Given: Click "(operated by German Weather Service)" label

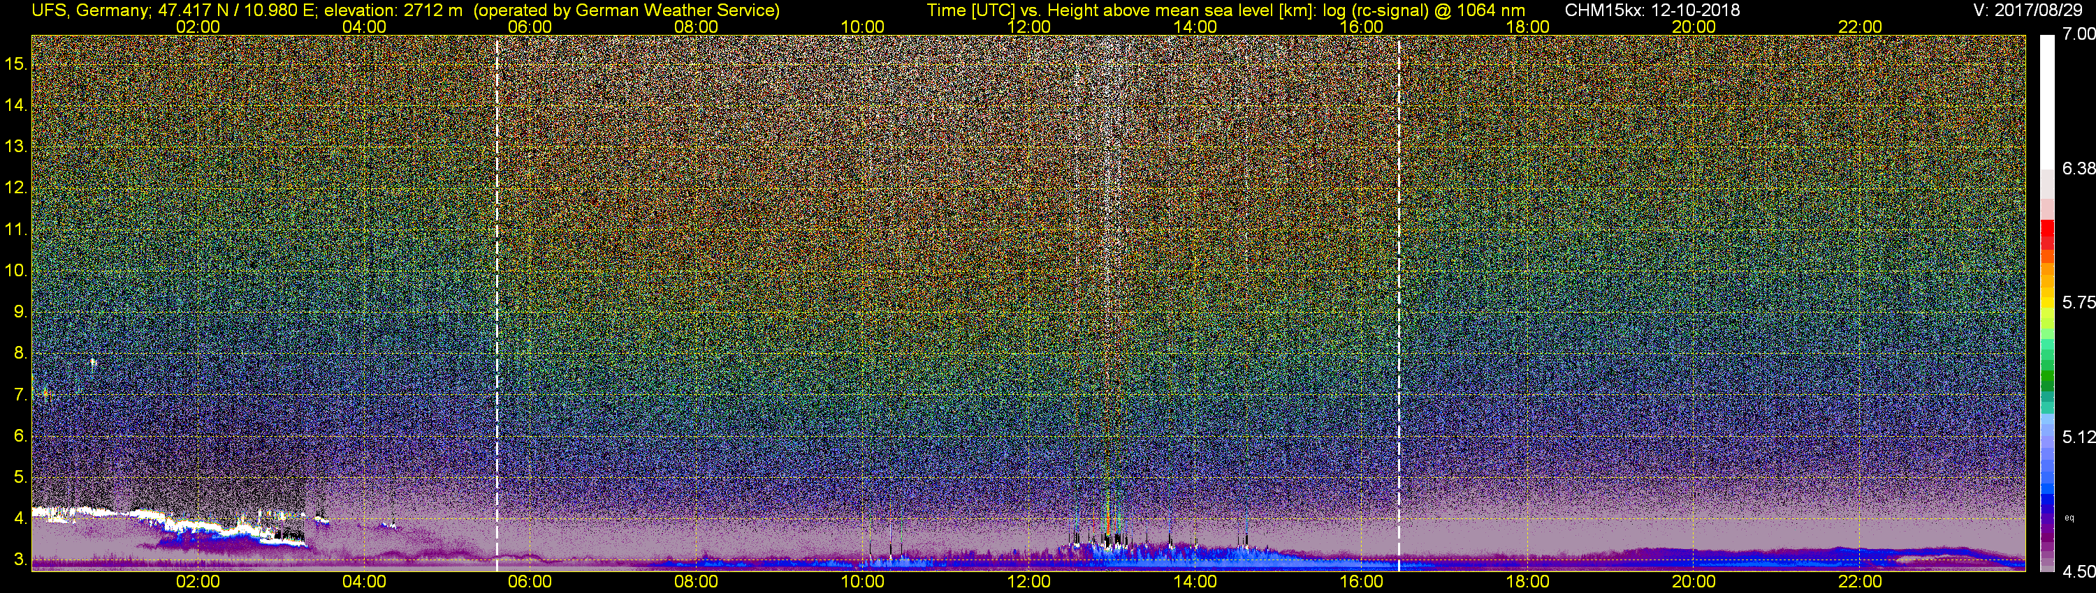Looking at the screenshot, I should tap(627, 10).
